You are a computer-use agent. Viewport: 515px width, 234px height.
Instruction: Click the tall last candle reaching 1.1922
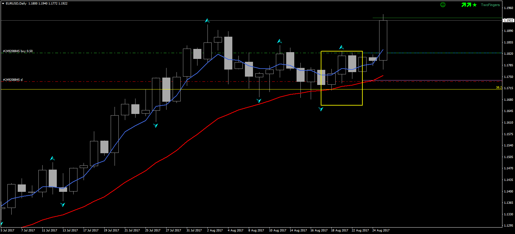383,40
